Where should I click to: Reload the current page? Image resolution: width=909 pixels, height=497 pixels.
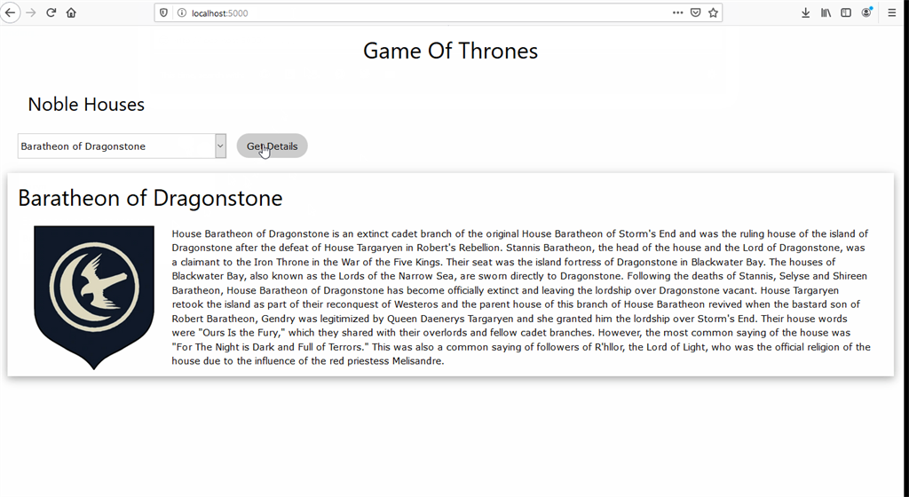click(x=51, y=12)
